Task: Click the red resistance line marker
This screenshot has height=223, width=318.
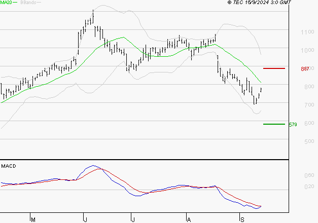Action: 274,68
